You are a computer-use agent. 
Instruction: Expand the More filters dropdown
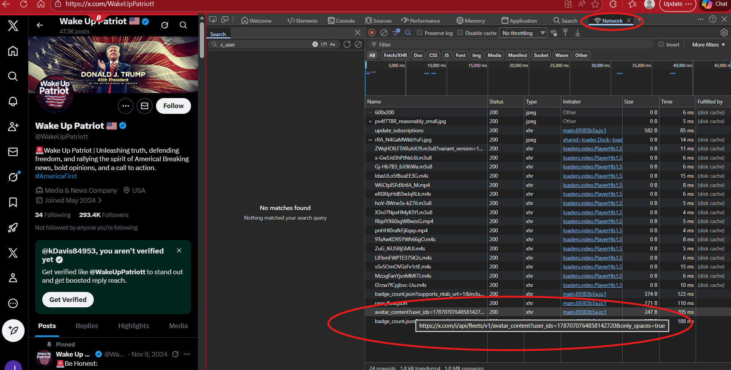click(x=709, y=45)
